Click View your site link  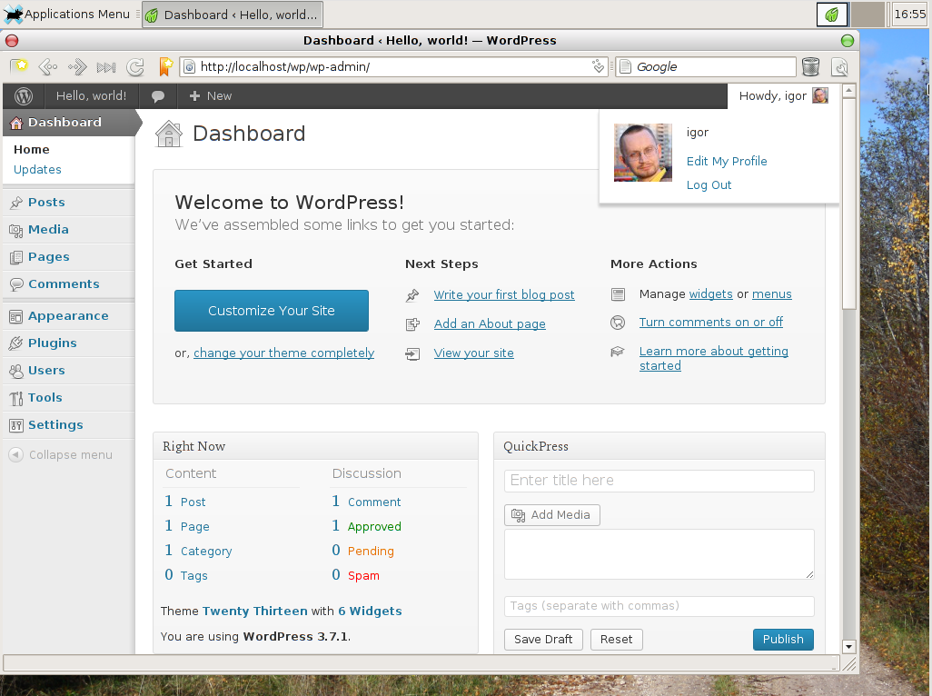[x=474, y=353]
